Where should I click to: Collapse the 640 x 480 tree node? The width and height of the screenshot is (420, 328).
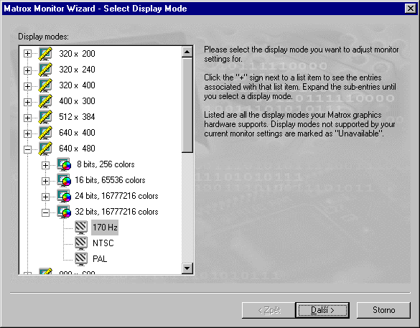tap(27, 149)
